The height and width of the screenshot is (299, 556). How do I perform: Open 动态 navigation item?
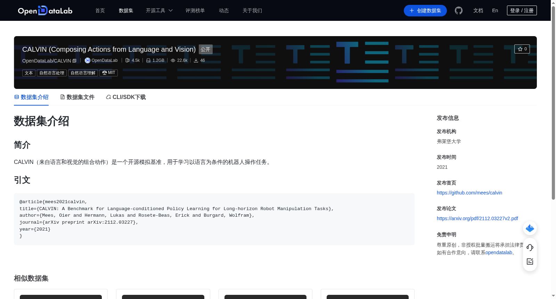coord(224,10)
